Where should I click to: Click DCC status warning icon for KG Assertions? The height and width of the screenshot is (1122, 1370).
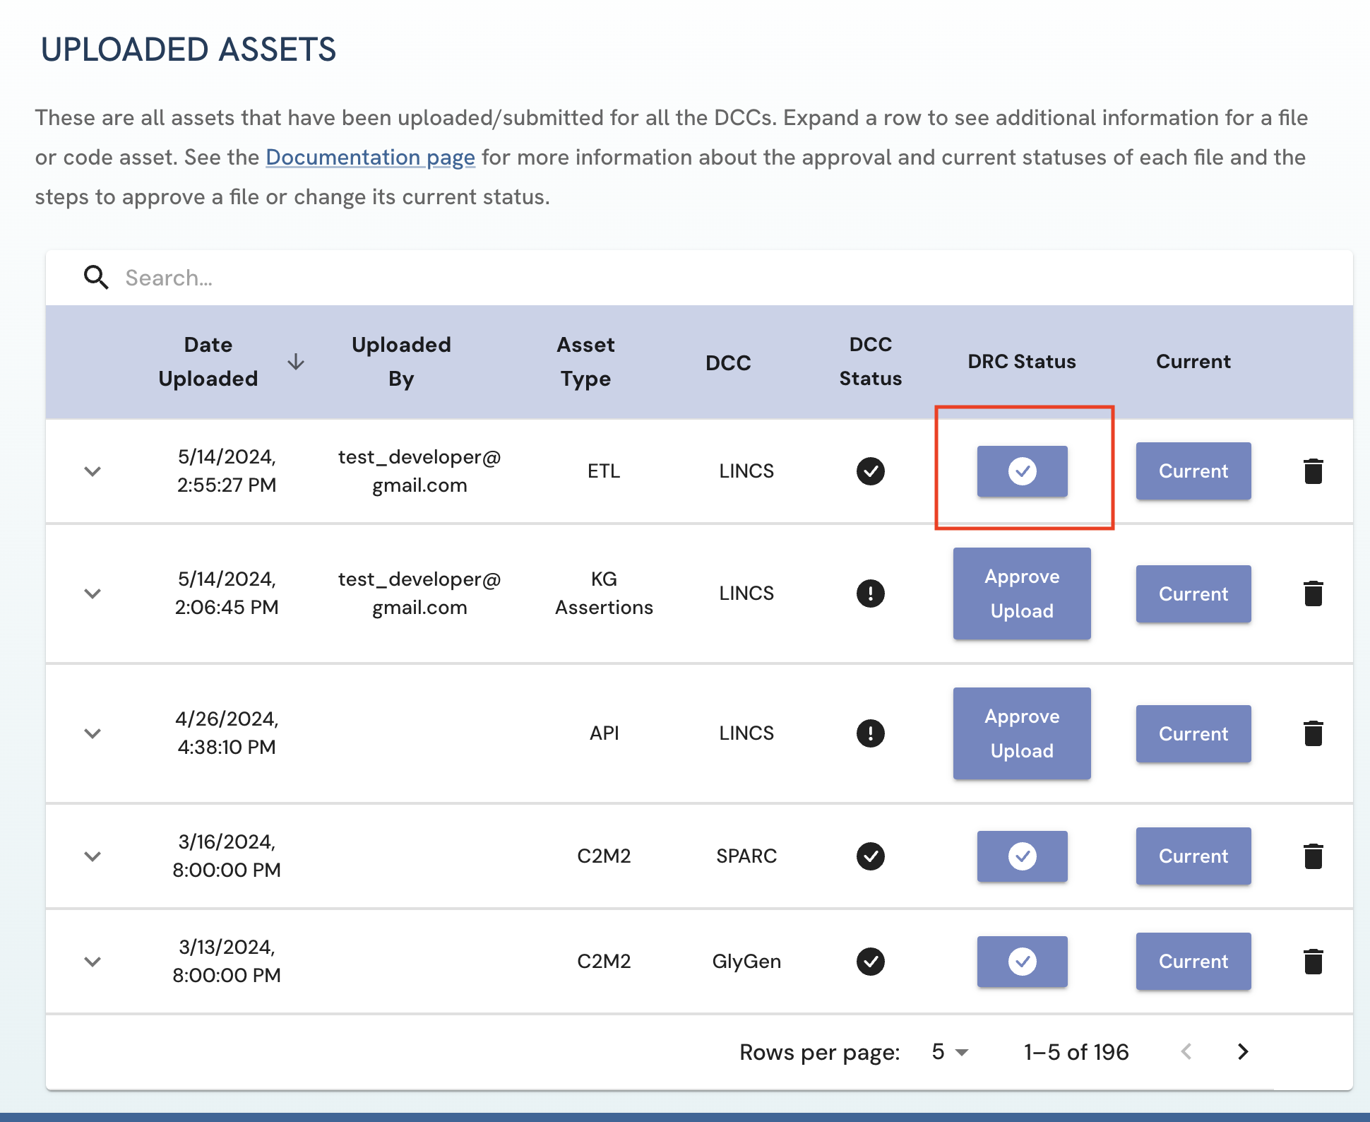click(x=870, y=594)
